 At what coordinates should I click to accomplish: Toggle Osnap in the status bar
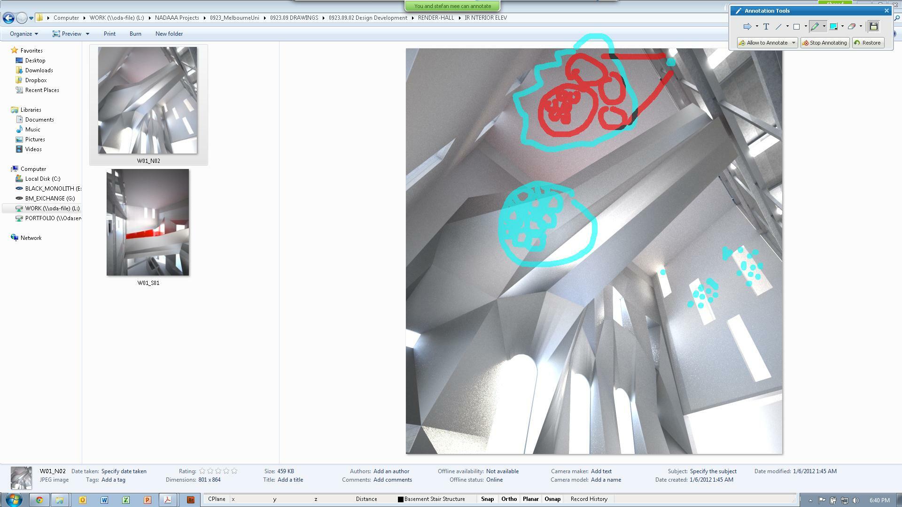point(552,499)
